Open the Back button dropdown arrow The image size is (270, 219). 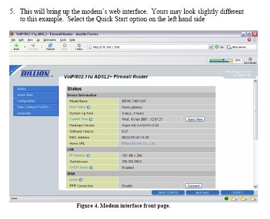pyautogui.click(x=25, y=47)
